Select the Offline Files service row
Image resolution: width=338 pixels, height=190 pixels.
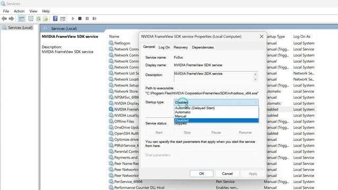point(124,121)
